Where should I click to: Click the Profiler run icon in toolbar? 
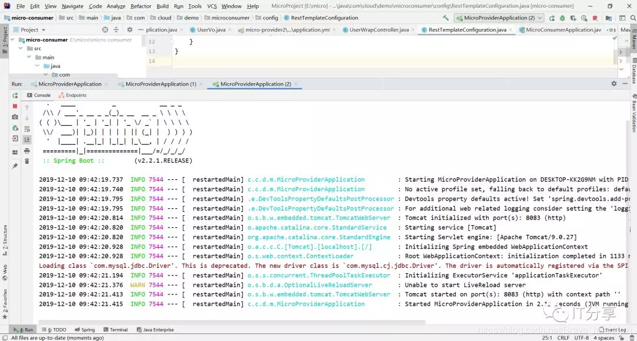tap(584, 18)
